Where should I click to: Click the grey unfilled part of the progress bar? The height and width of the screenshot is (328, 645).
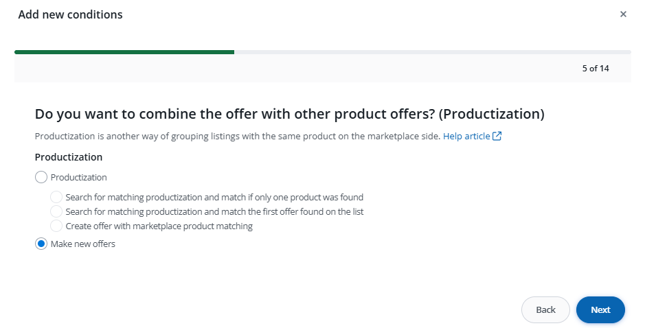[x=433, y=51]
